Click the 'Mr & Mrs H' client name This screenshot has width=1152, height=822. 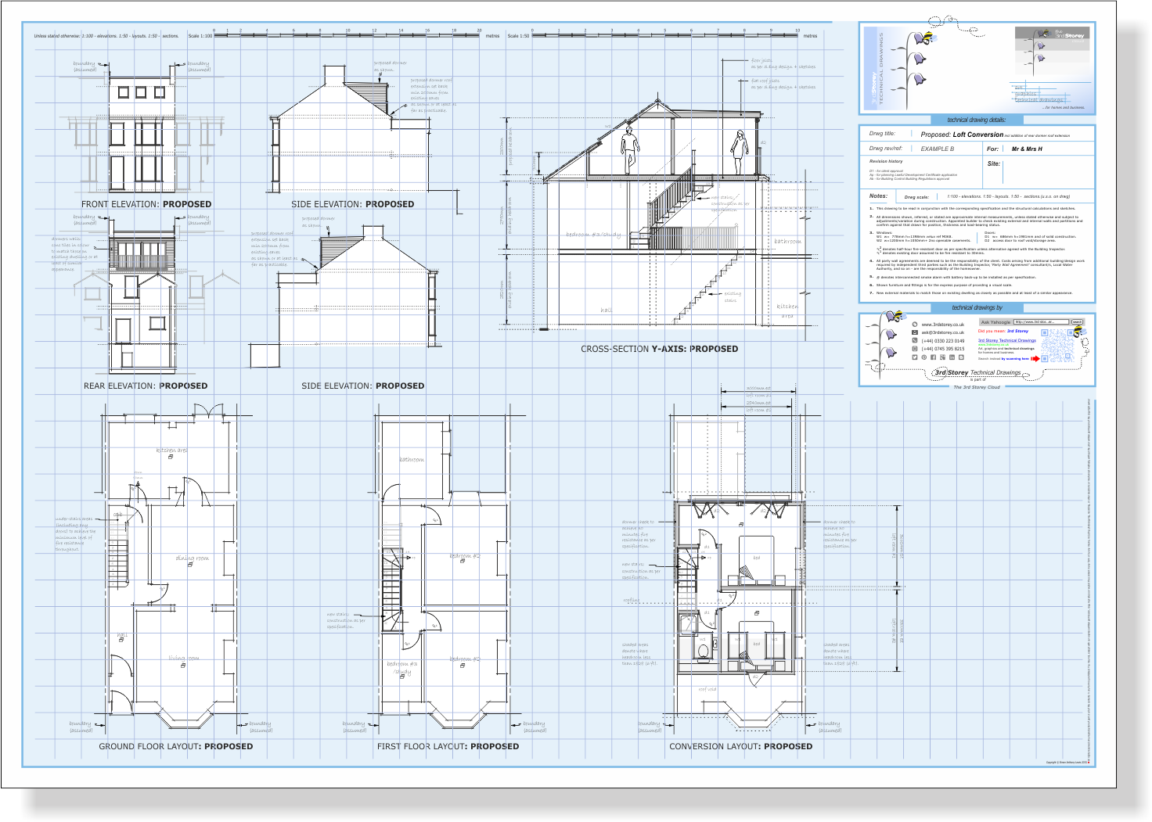[1027, 149]
